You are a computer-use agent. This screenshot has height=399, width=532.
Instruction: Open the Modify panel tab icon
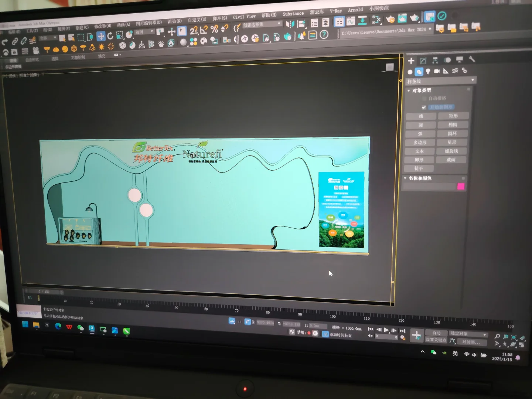point(423,61)
